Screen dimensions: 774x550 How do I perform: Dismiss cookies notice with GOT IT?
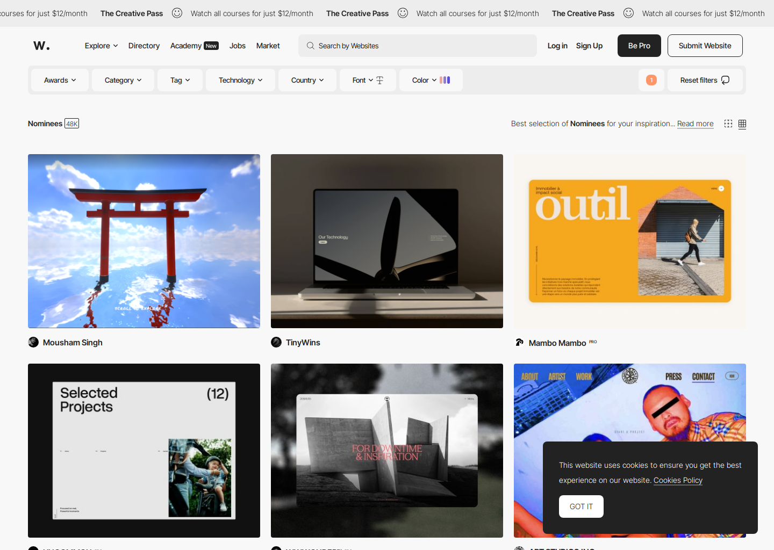580,506
